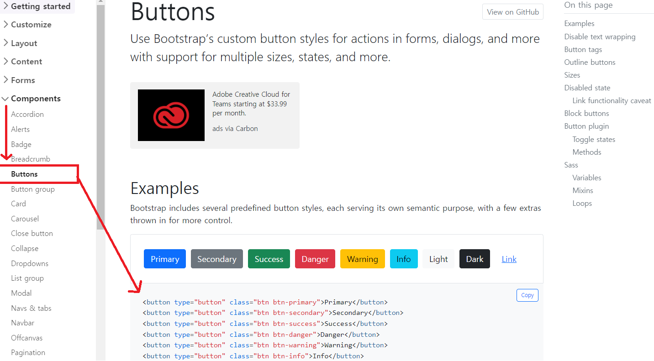Viewport: 654px width, 361px height.
Task: Open Navs & tabs docs page
Action: [31, 308]
